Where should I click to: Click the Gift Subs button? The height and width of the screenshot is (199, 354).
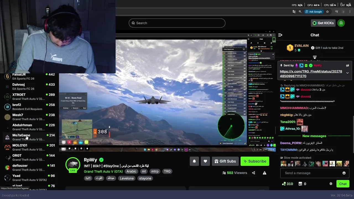tap(225, 161)
